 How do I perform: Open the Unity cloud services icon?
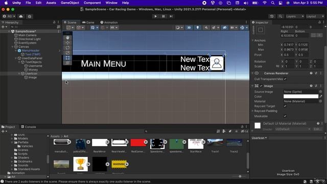[x=21, y=16]
